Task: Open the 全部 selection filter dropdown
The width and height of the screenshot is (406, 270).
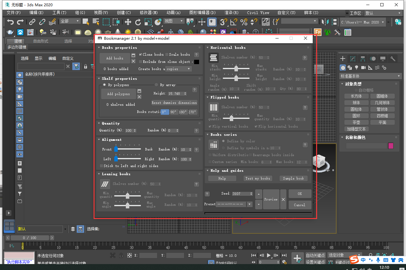Action: click(x=70, y=21)
